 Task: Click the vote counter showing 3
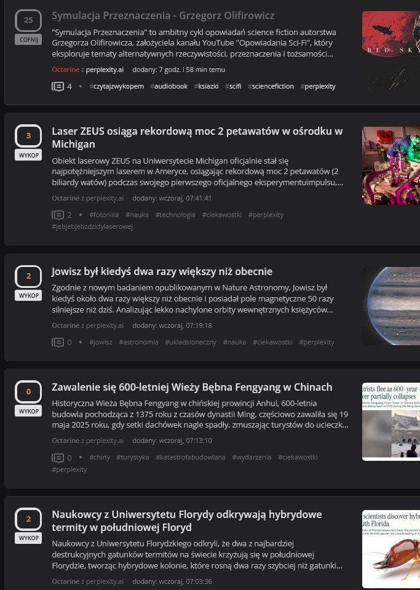[x=28, y=136]
